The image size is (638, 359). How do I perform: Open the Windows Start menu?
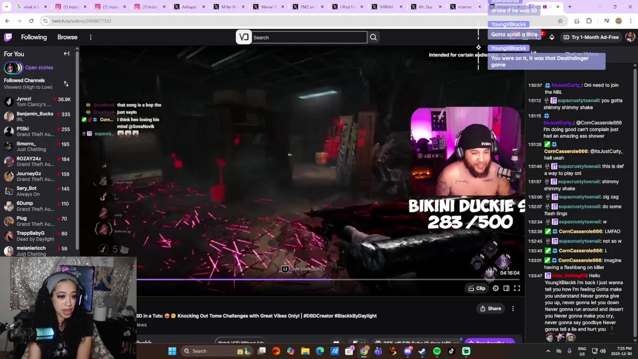click(172, 351)
